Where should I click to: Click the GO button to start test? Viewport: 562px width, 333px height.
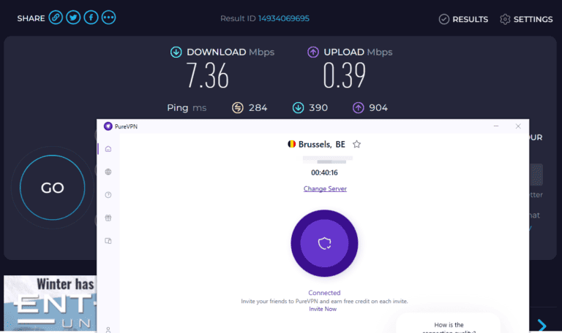(53, 188)
